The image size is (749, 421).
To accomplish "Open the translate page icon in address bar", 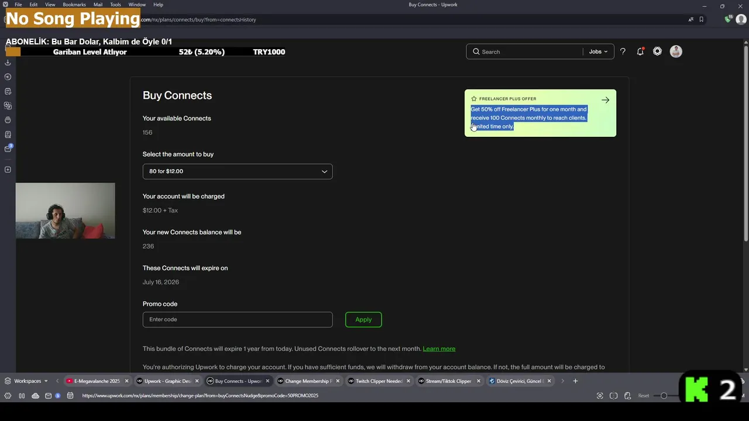I will 691,19.
